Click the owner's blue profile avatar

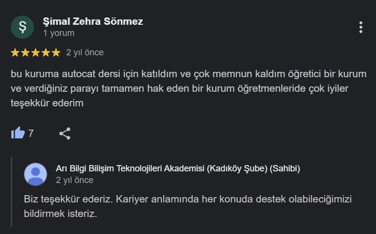click(36, 174)
